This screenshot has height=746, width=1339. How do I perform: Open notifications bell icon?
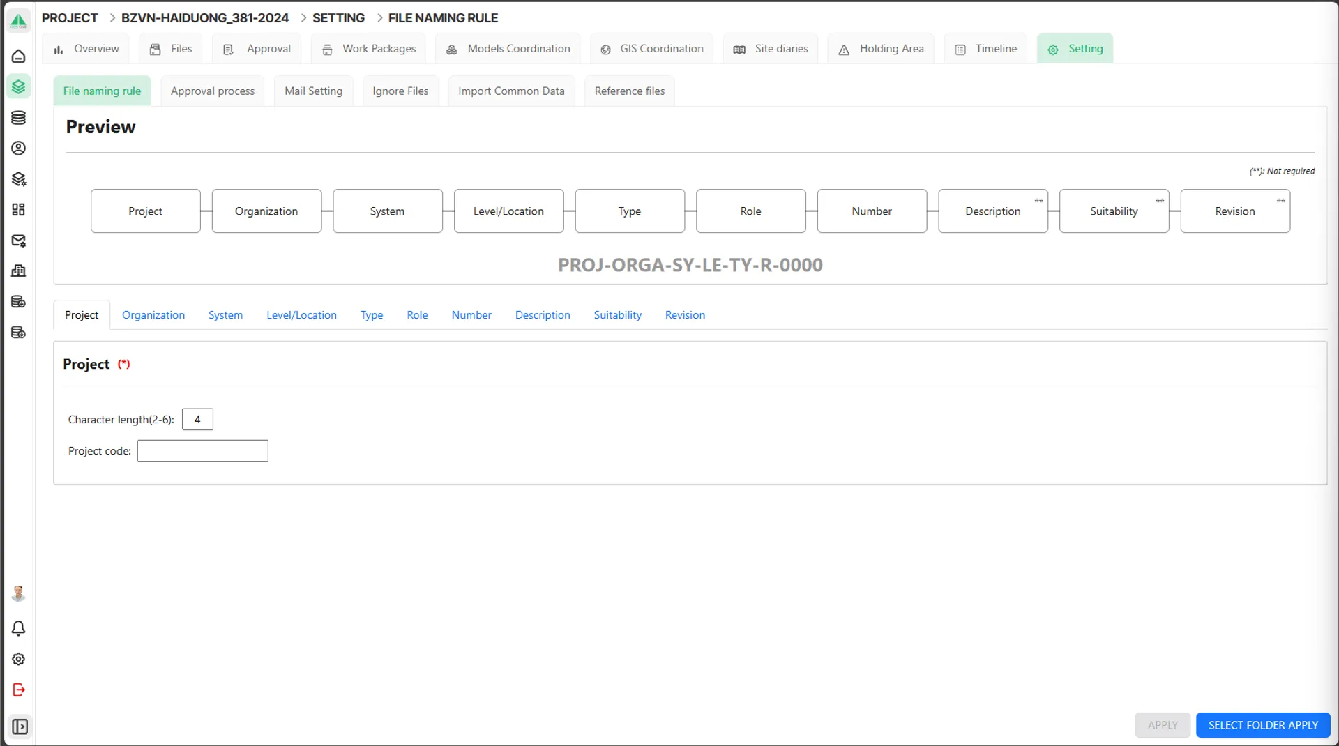pos(19,628)
